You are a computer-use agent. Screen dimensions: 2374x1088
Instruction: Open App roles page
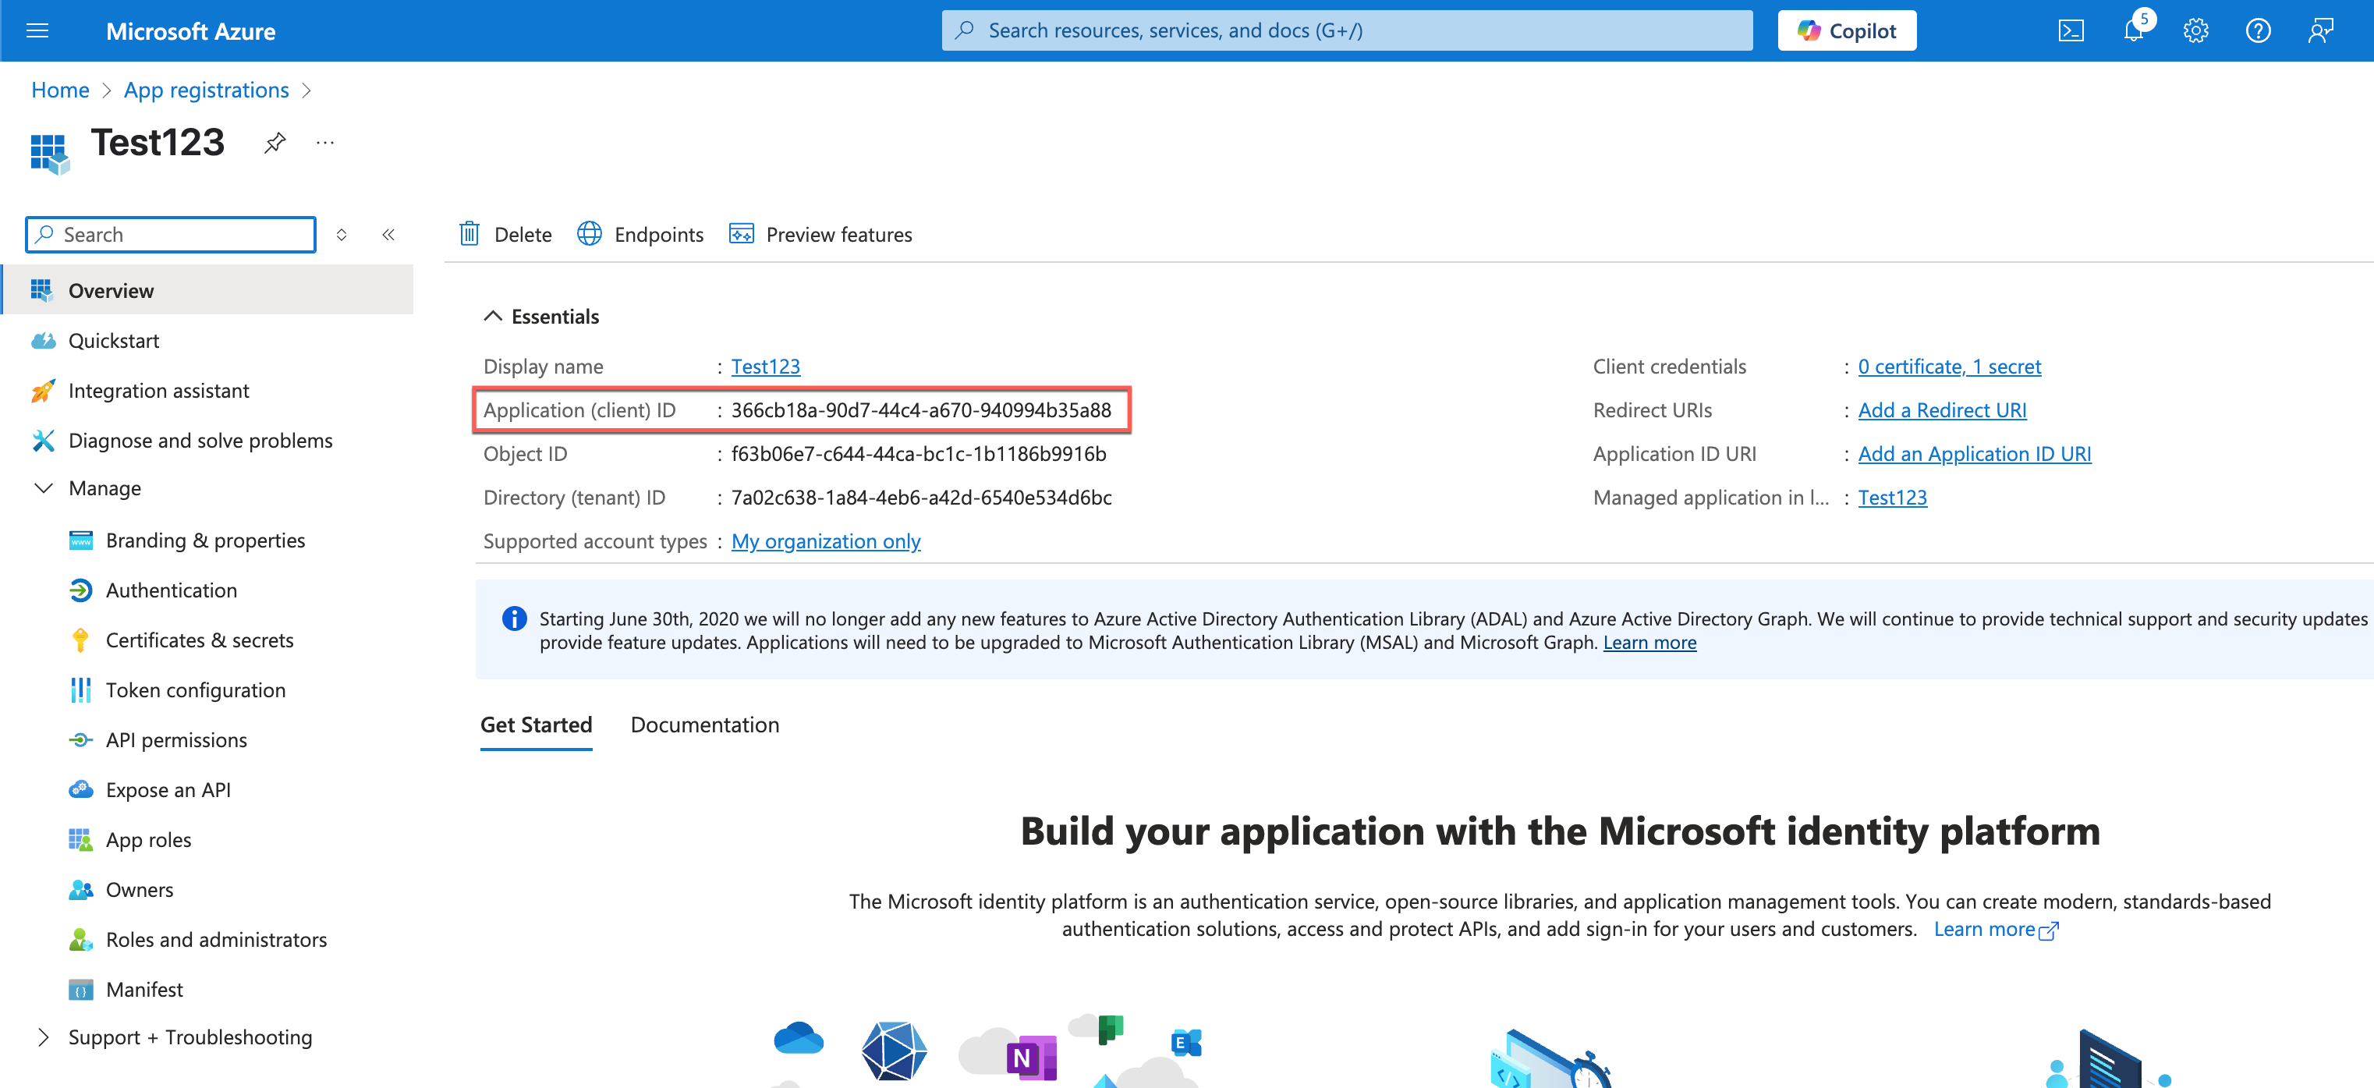pyautogui.click(x=148, y=839)
